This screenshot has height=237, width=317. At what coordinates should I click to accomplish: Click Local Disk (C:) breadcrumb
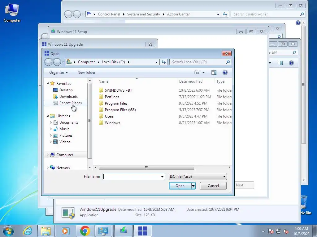tap(113, 62)
